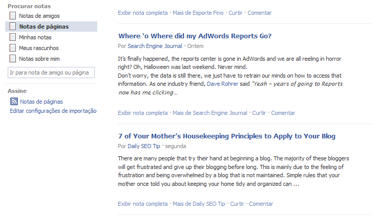Open Meus rascunhos drafts list
Screen dimensions: 378x216
(x=39, y=48)
